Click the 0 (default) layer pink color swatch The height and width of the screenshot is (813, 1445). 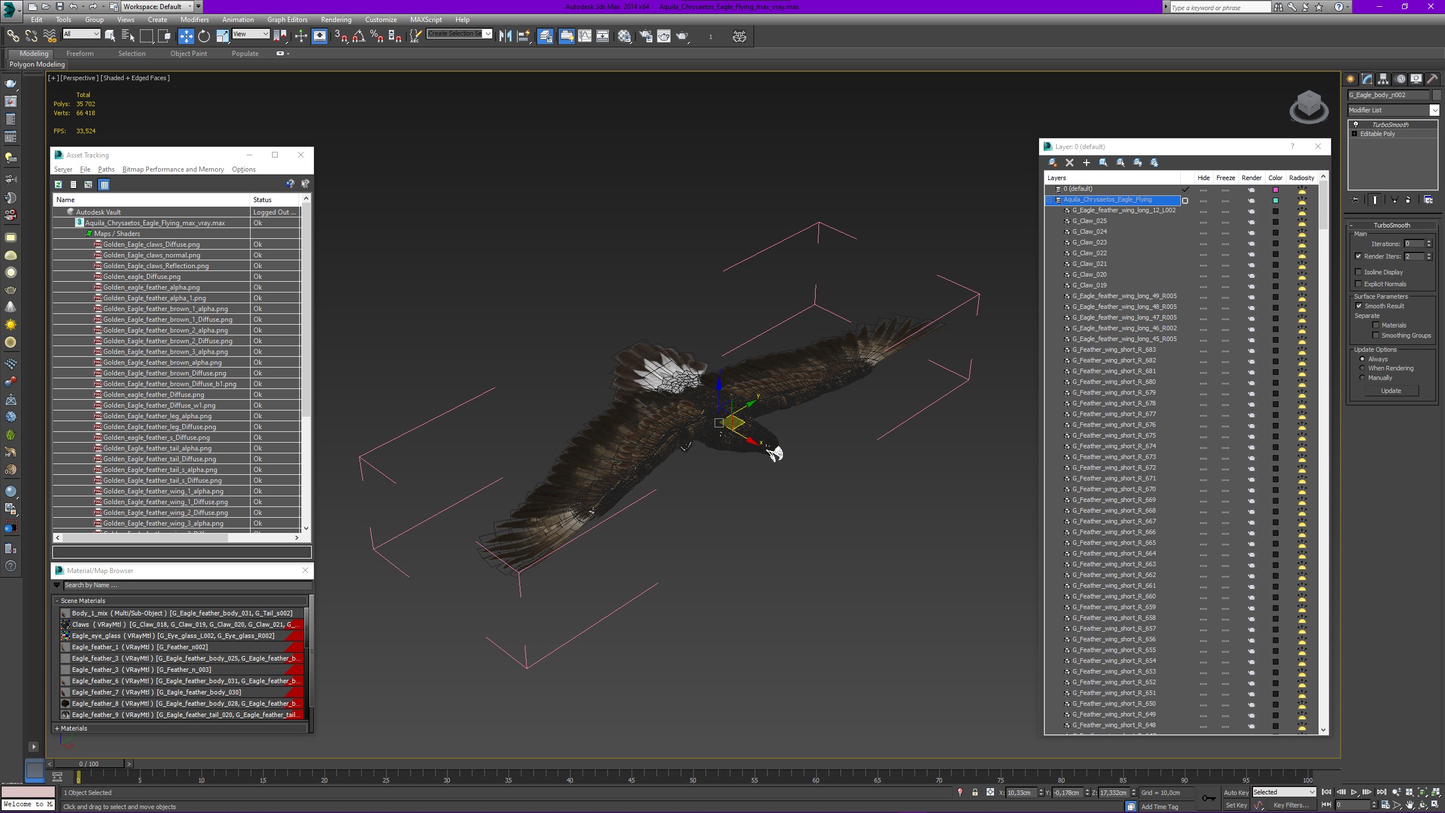click(1275, 190)
